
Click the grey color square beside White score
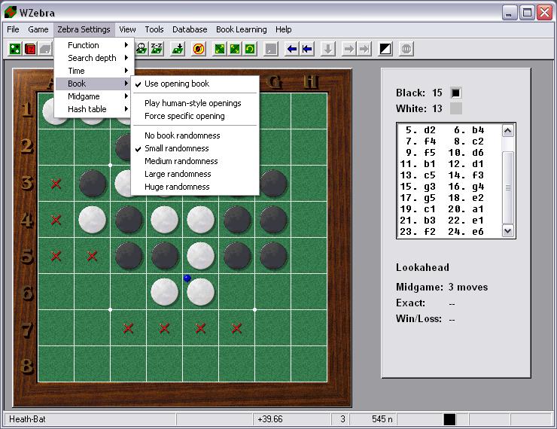tap(456, 108)
